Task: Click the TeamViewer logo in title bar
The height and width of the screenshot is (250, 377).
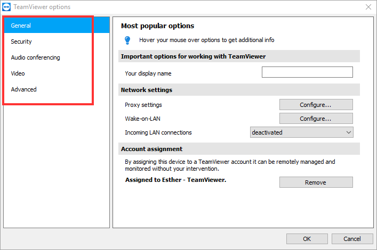Action: [7, 7]
